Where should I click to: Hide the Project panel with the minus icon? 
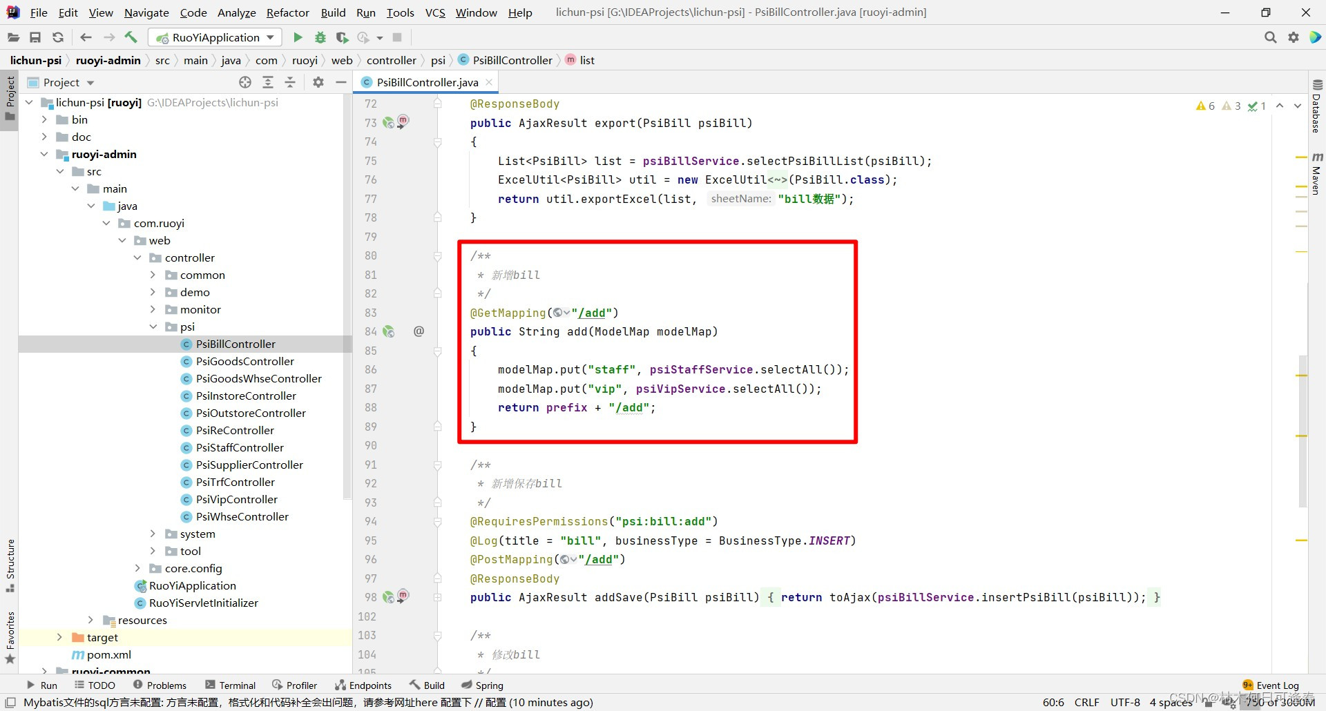pyautogui.click(x=340, y=82)
